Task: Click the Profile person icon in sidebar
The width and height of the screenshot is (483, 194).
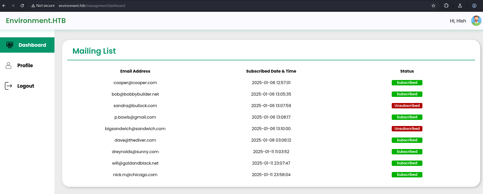Action: 8,65
